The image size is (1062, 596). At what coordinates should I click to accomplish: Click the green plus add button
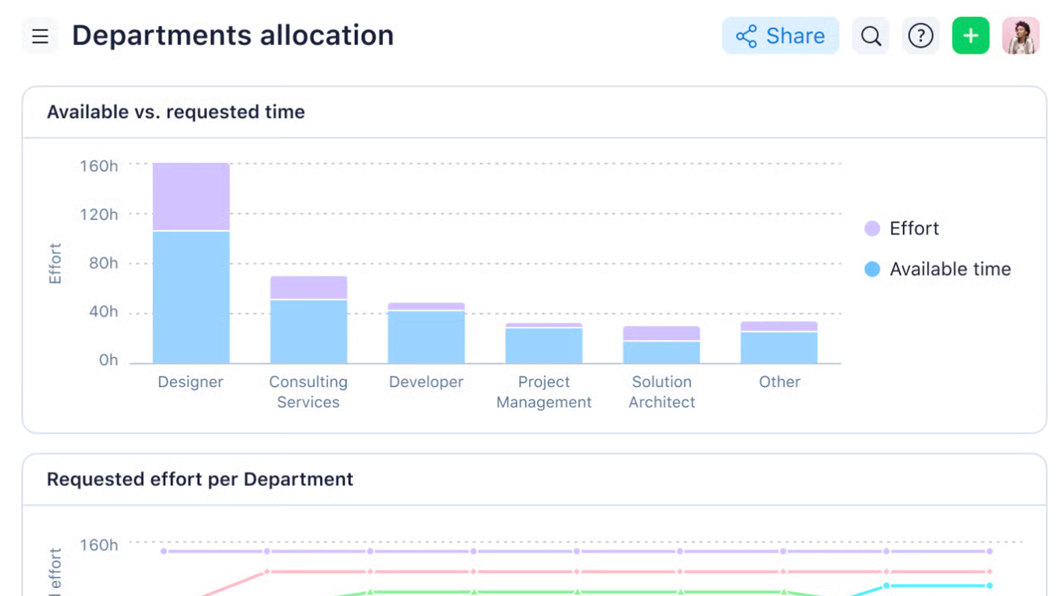tap(970, 36)
